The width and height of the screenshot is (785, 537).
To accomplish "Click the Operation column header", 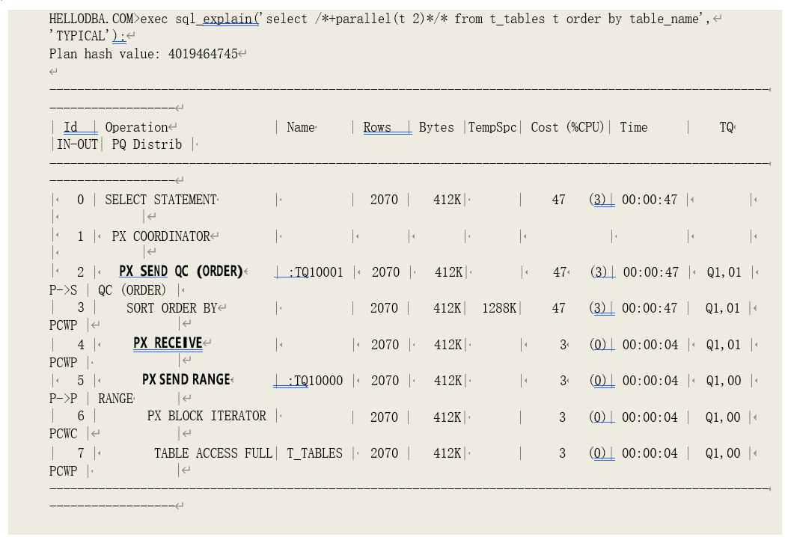I will [x=136, y=127].
